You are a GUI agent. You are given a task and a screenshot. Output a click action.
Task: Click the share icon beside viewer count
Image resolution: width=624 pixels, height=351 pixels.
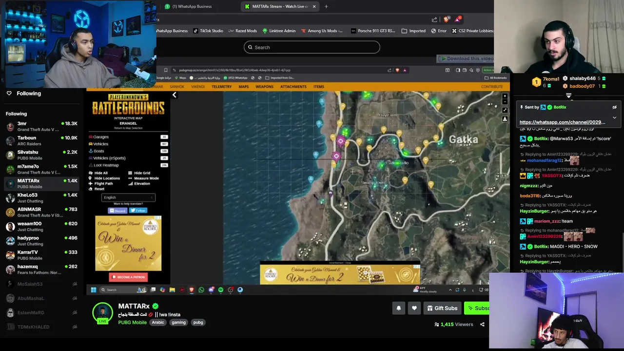pyautogui.click(x=482, y=324)
